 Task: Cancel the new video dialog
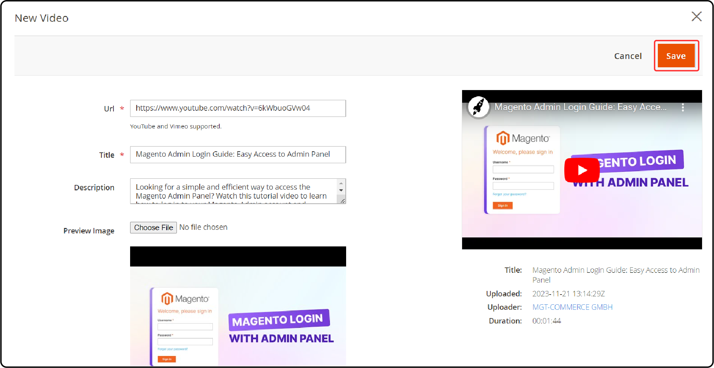click(628, 56)
